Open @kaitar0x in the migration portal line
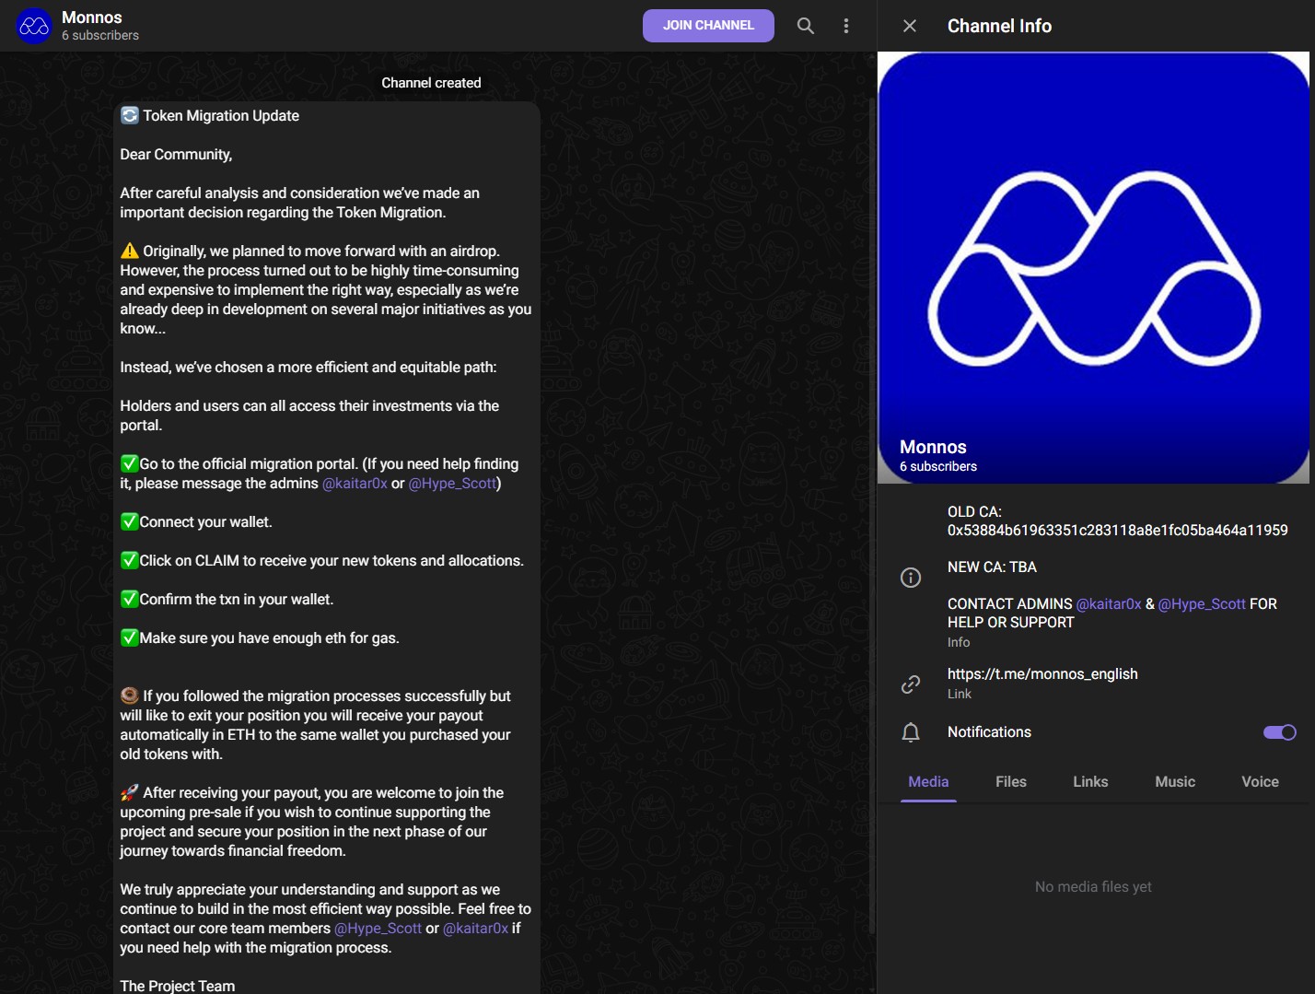 pyautogui.click(x=355, y=484)
